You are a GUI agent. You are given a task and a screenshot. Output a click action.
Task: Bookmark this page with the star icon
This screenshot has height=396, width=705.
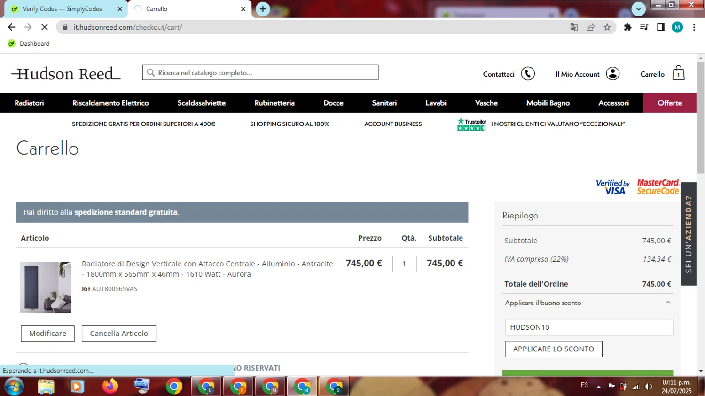tap(607, 27)
